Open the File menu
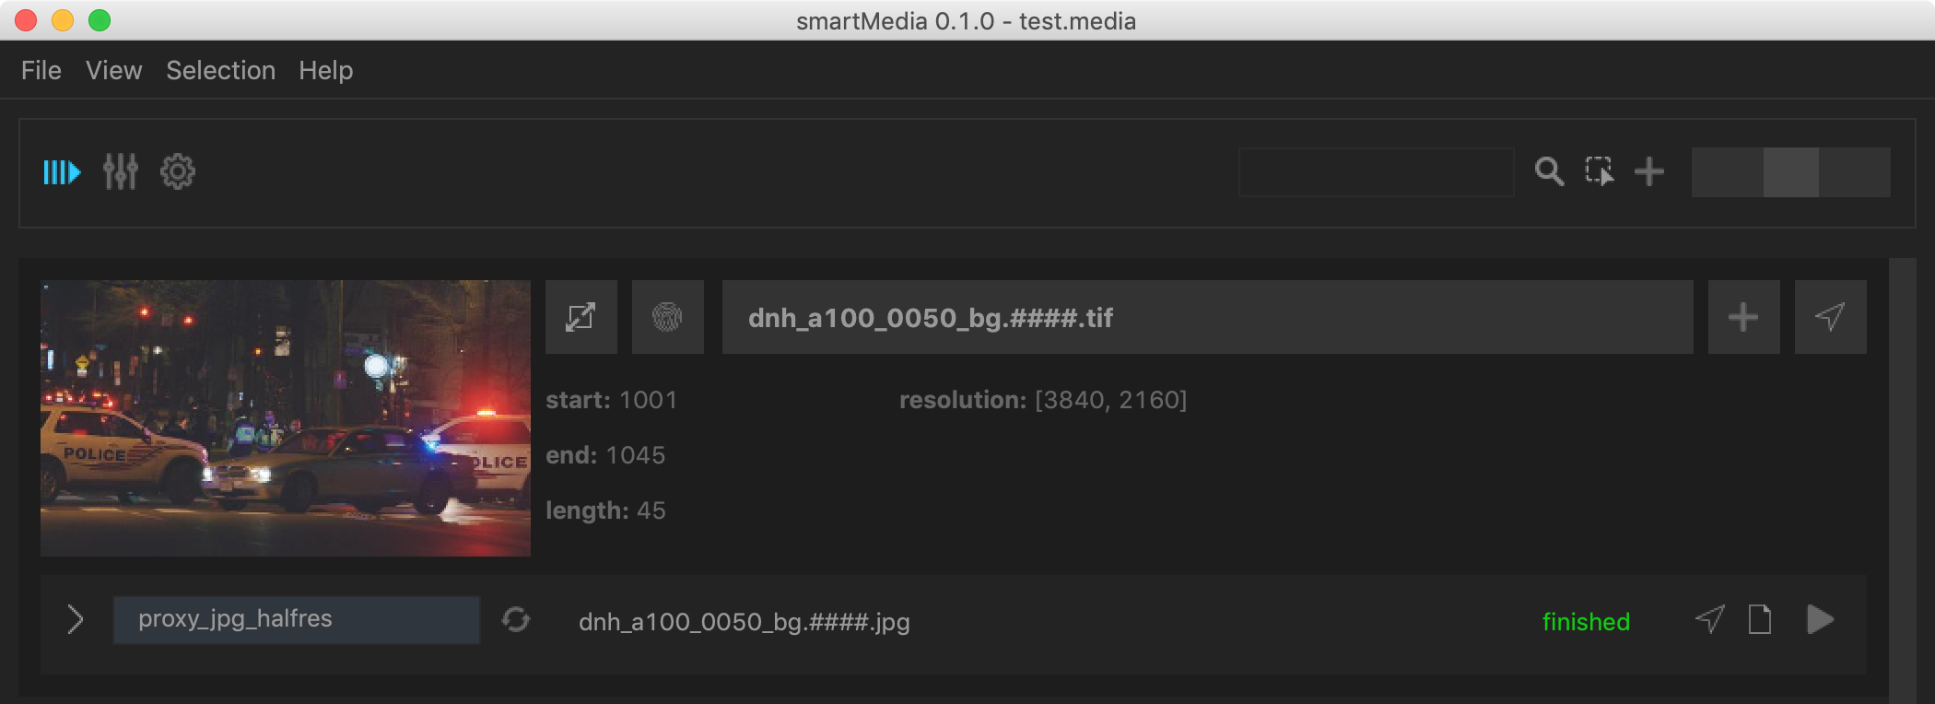1935x704 pixels. click(41, 71)
